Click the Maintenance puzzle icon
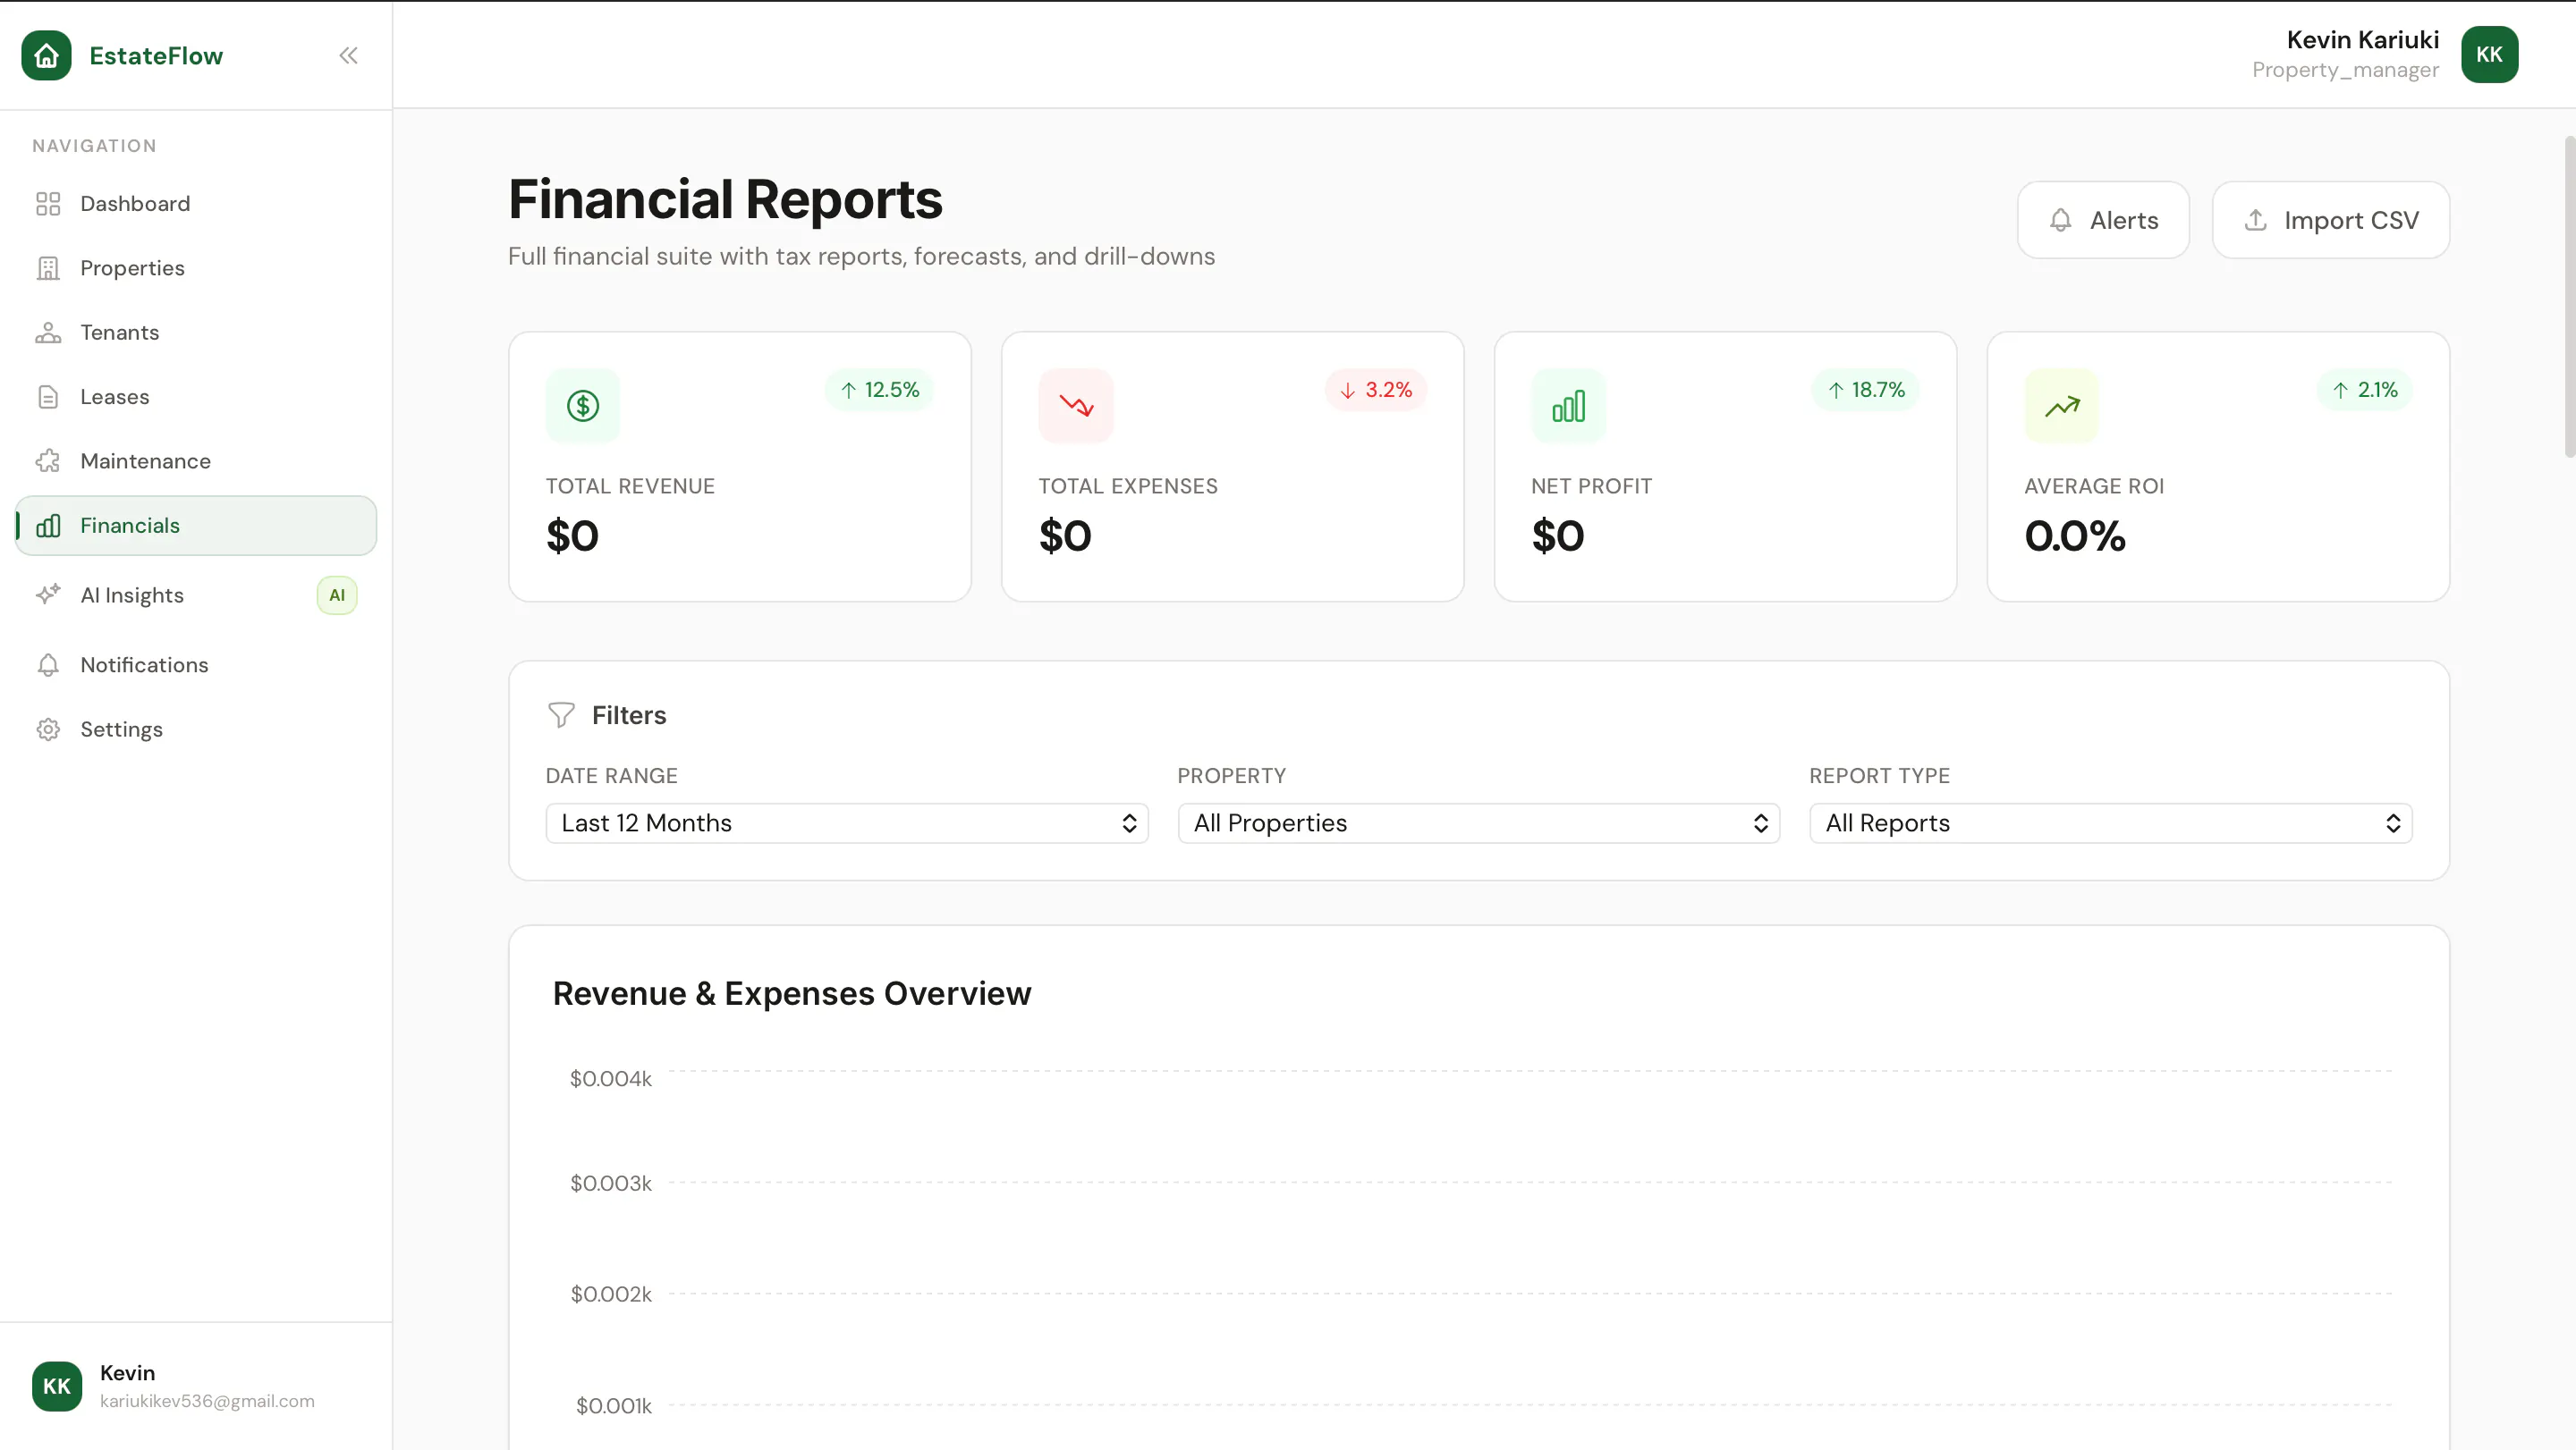Image resolution: width=2576 pixels, height=1450 pixels. pyautogui.click(x=48, y=460)
